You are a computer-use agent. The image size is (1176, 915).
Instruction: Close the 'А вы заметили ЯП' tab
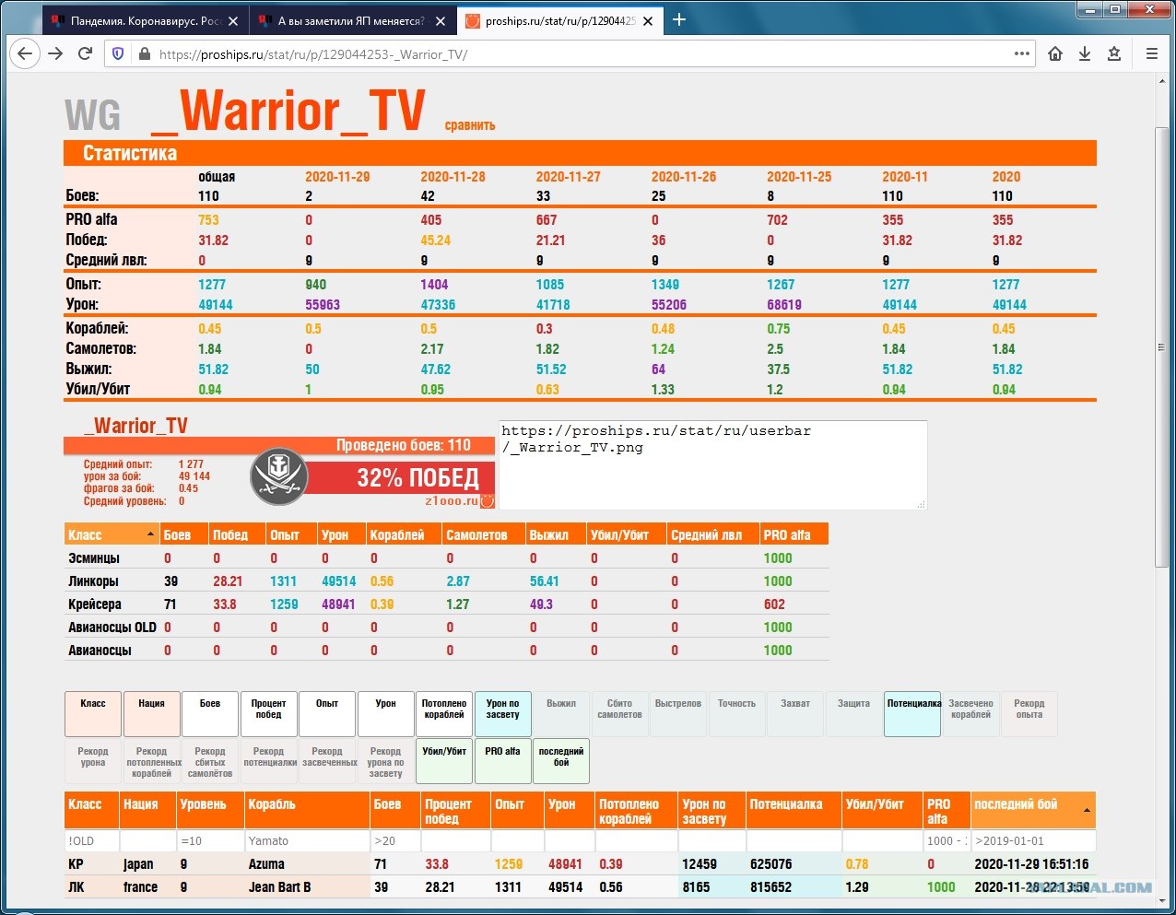click(x=441, y=20)
